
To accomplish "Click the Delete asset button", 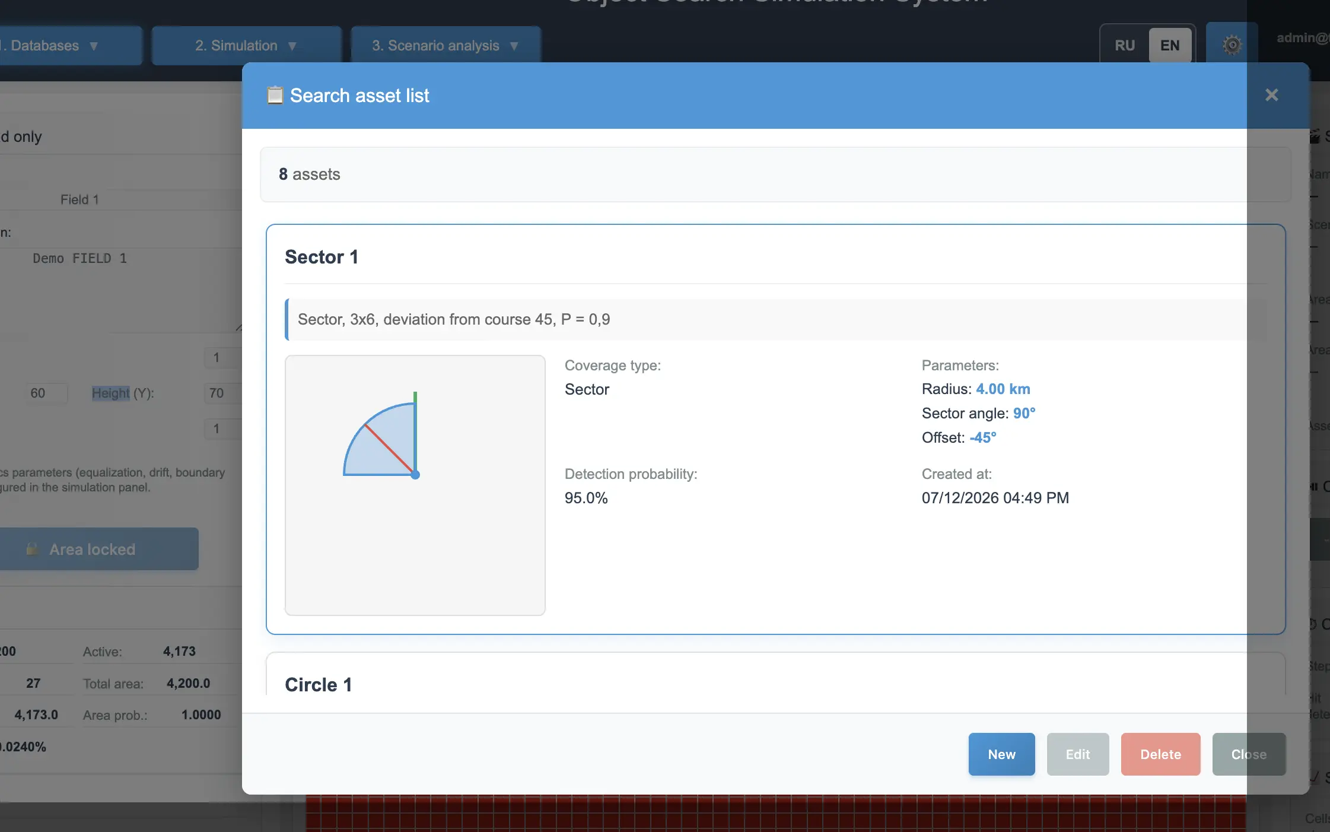I will (x=1160, y=754).
